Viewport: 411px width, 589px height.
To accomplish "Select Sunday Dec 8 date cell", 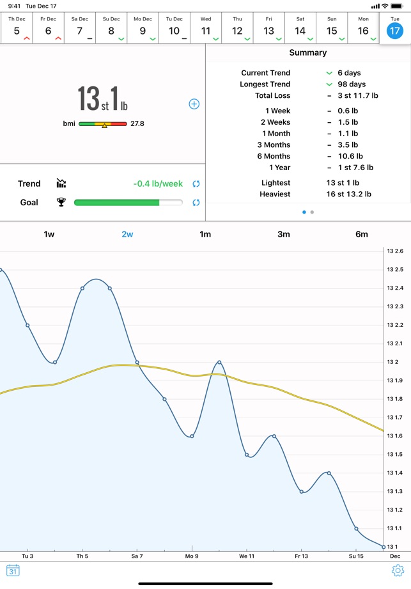I will point(111,27).
